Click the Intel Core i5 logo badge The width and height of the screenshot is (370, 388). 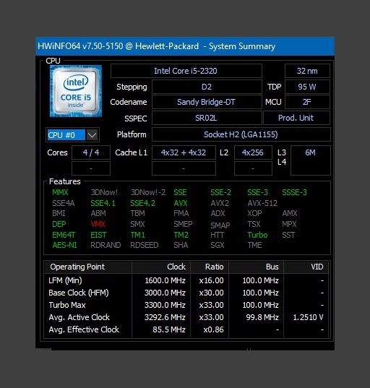pos(76,91)
